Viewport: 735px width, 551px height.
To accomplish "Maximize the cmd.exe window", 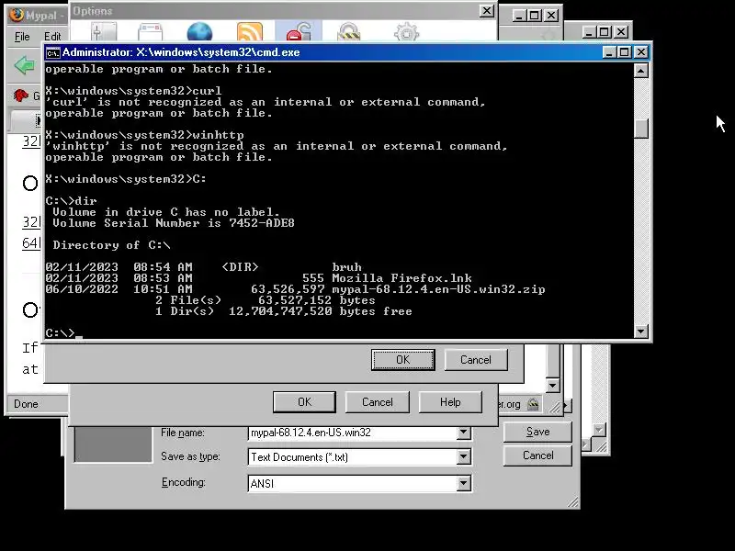I will [625, 52].
